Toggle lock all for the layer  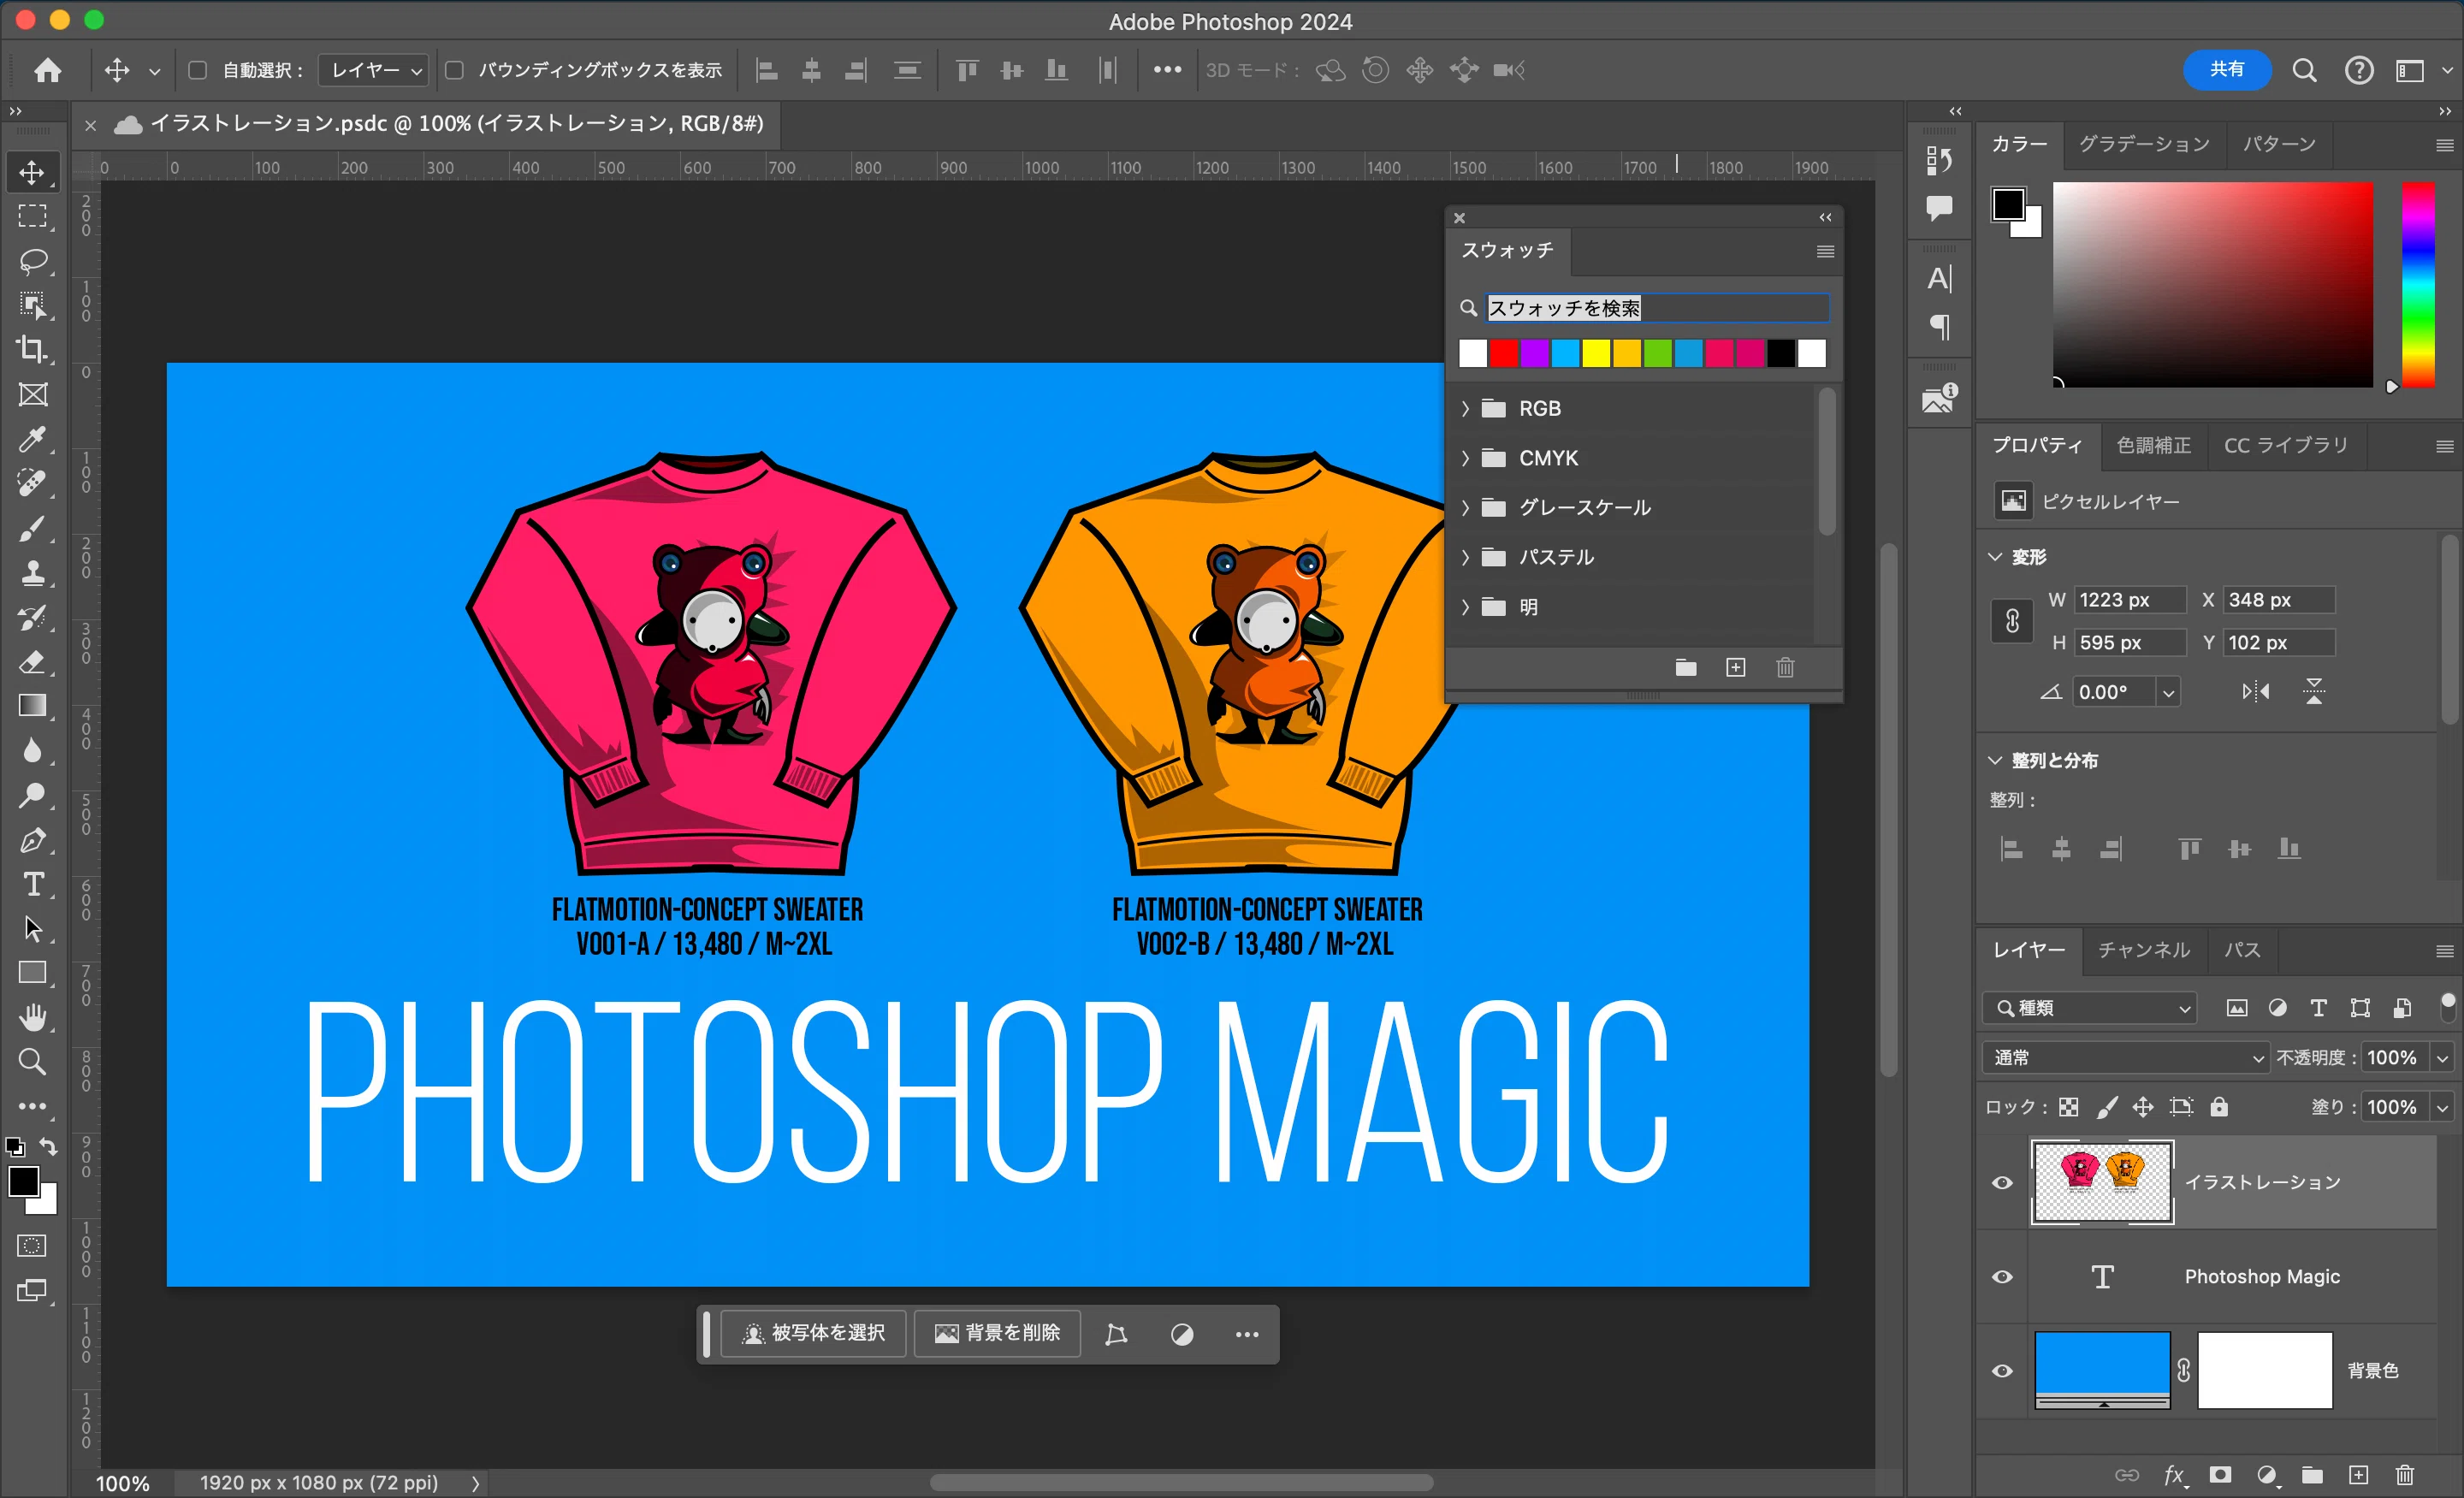(x=2219, y=1107)
